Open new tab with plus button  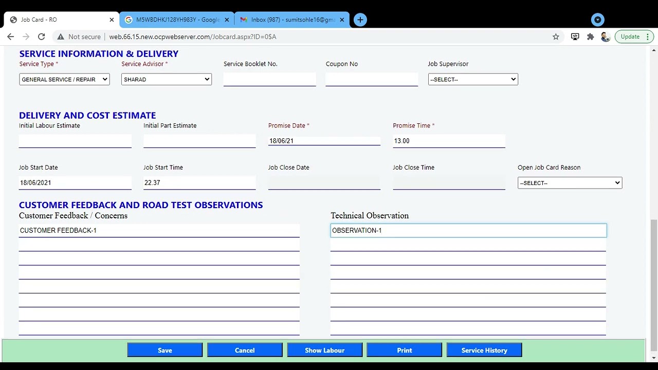pyautogui.click(x=360, y=20)
